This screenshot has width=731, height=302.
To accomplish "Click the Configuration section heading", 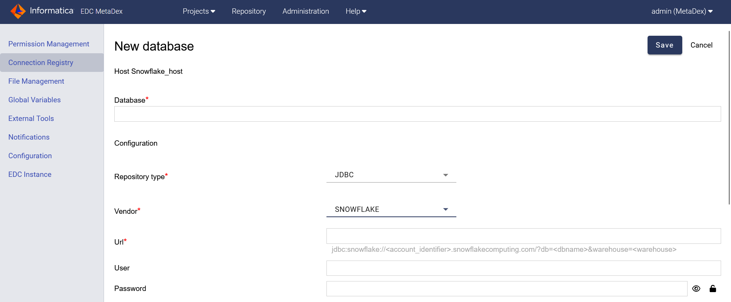I will point(136,143).
